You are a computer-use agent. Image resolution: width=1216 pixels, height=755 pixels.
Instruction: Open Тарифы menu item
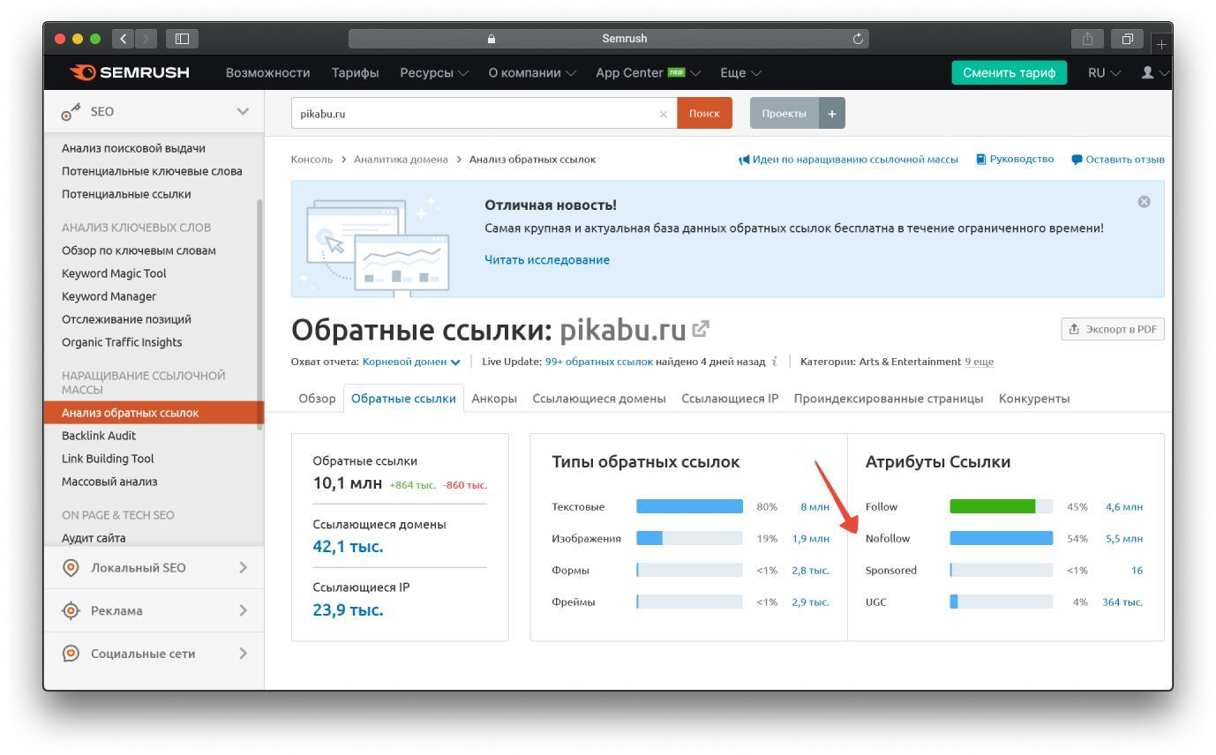click(x=356, y=72)
